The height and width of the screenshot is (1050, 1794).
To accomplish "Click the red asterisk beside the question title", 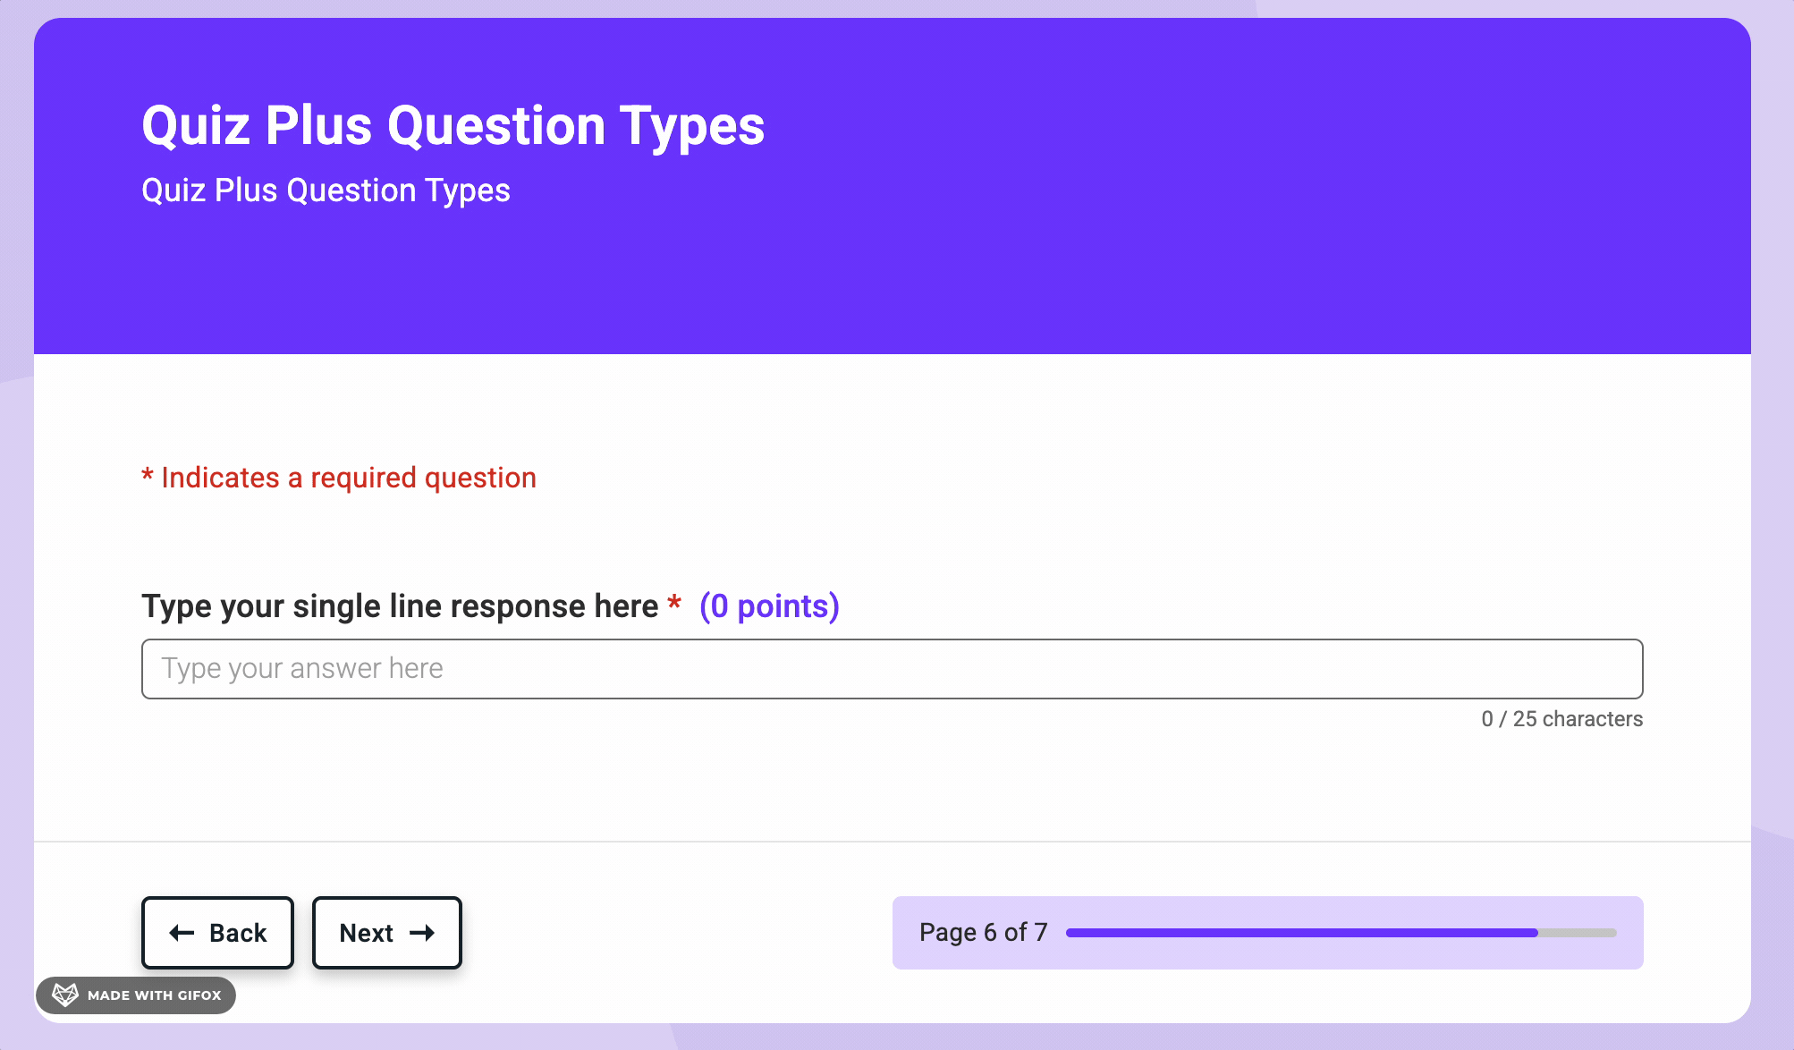I will [674, 604].
